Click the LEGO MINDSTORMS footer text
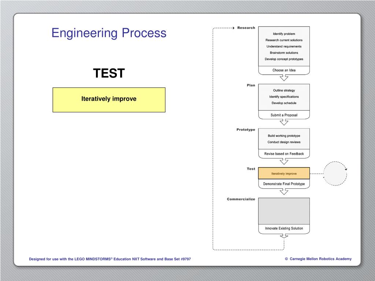 [x=110, y=259]
